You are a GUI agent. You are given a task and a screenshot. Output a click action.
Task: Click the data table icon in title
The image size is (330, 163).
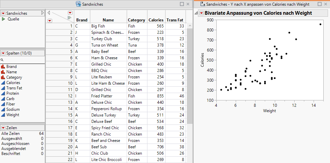(78, 4)
